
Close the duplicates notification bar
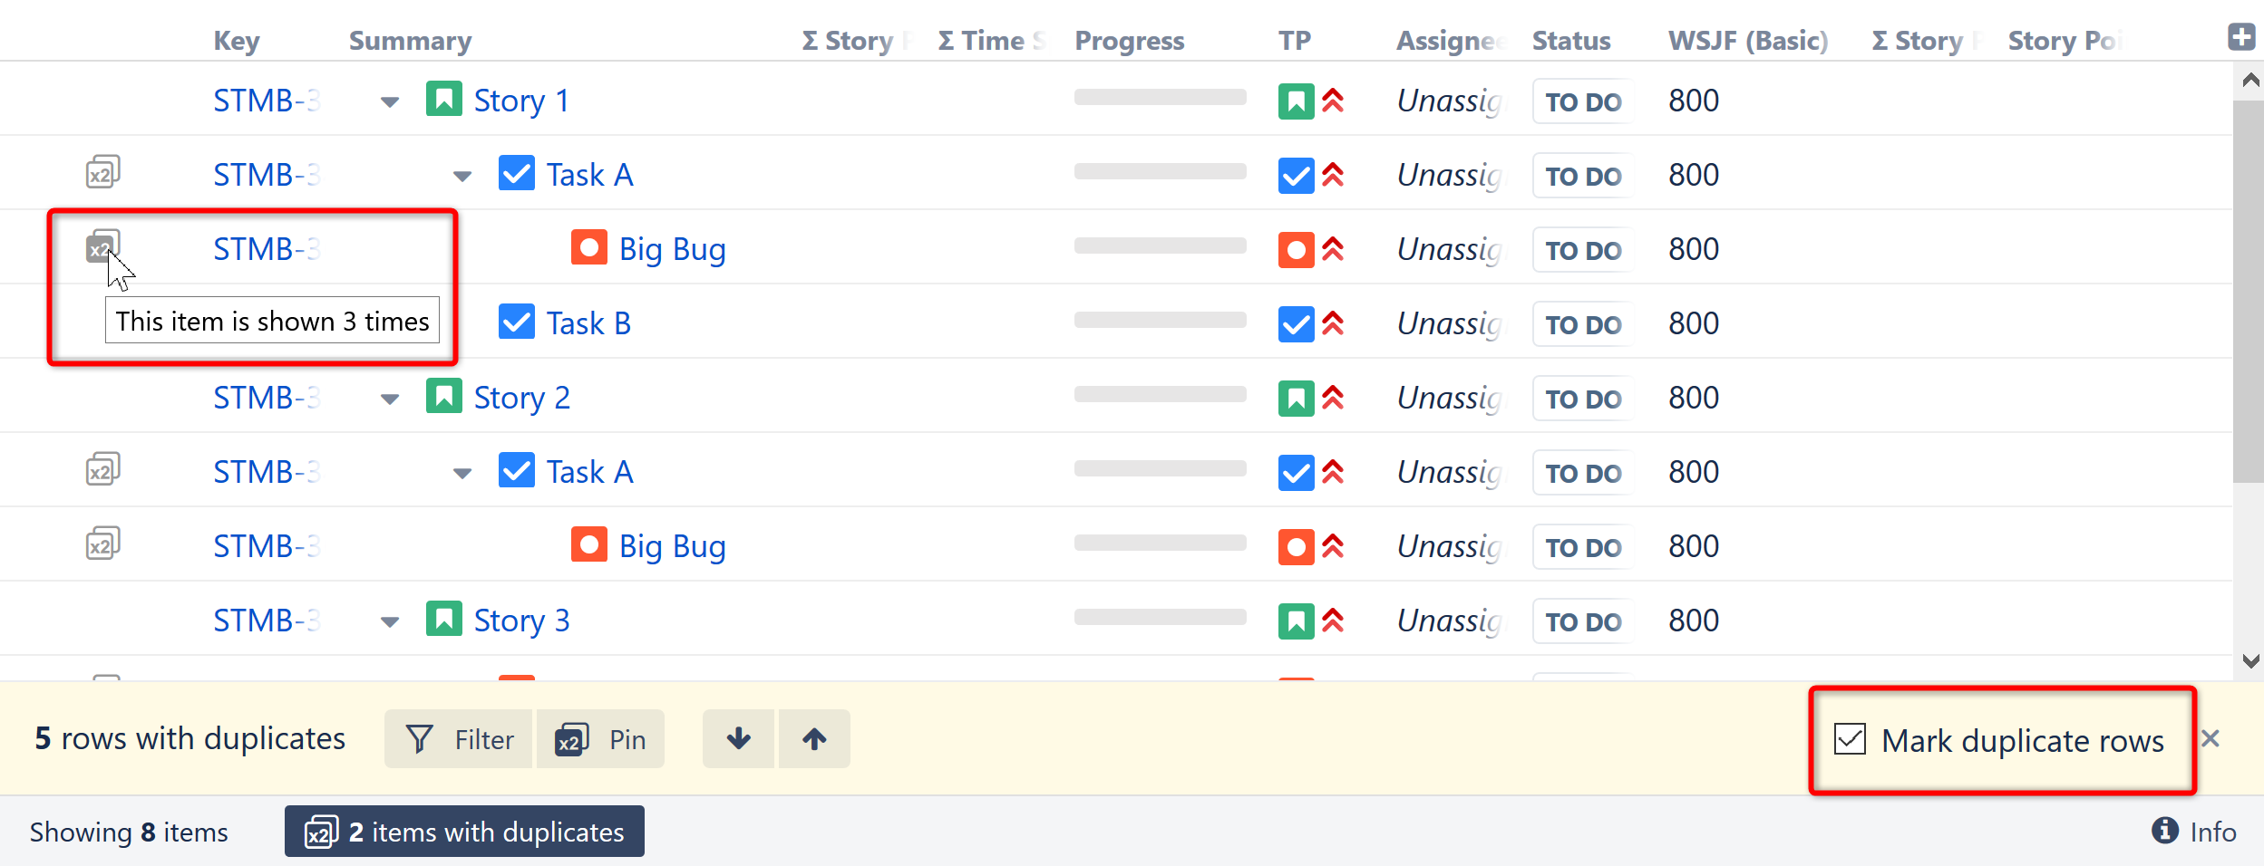pyautogui.click(x=2211, y=738)
